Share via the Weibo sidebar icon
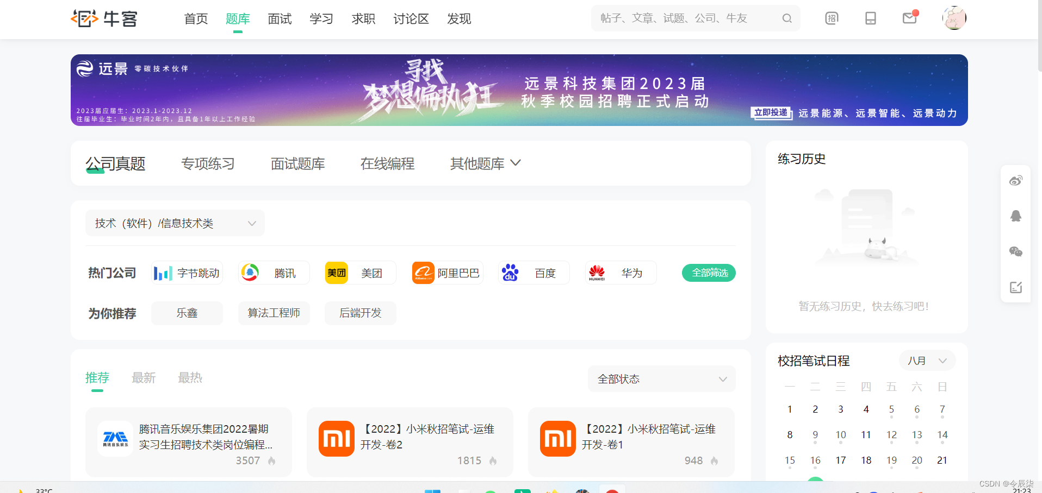 click(x=1016, y=181)
